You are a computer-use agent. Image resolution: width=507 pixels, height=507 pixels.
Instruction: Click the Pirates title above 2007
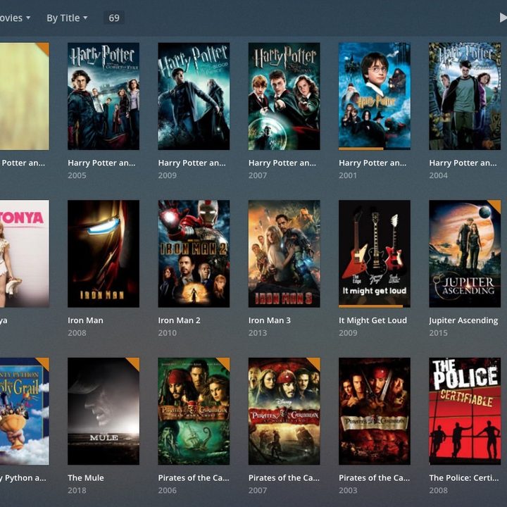(284, 477)
